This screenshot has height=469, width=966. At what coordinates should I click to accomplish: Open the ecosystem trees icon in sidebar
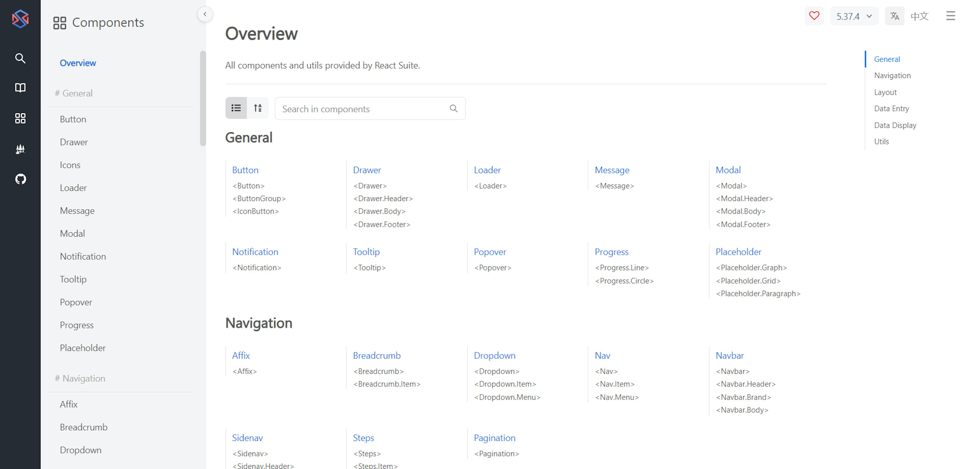(x=20, y=149)
